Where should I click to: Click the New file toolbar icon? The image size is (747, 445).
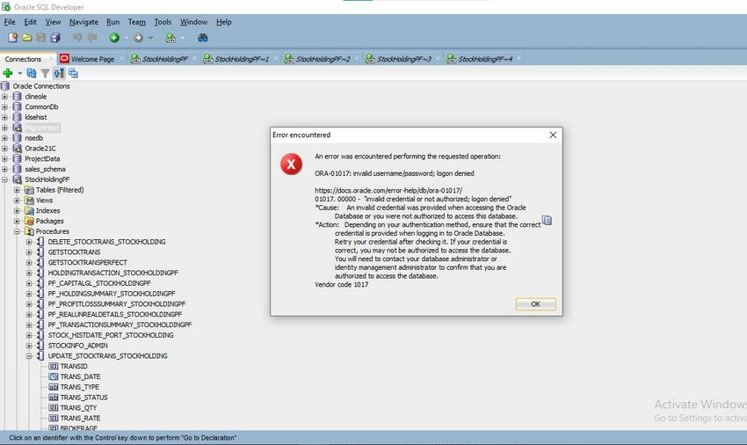click(x=13, y=38)
